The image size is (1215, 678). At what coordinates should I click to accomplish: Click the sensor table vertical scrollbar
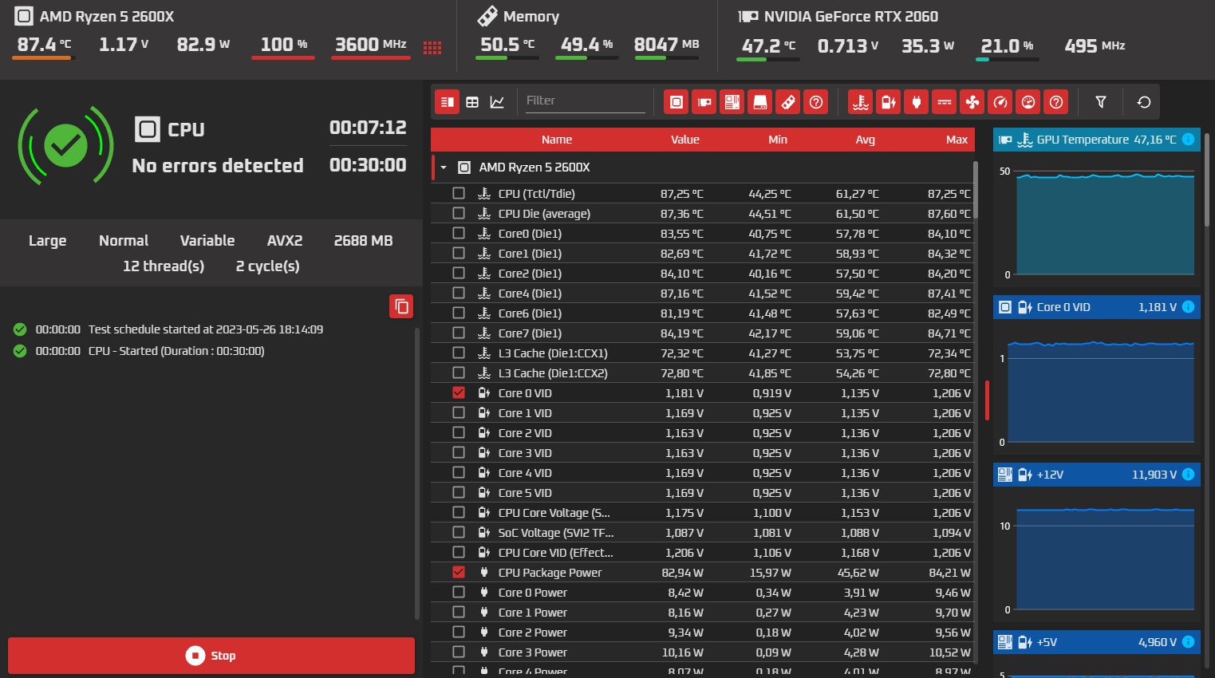point(975,190)
